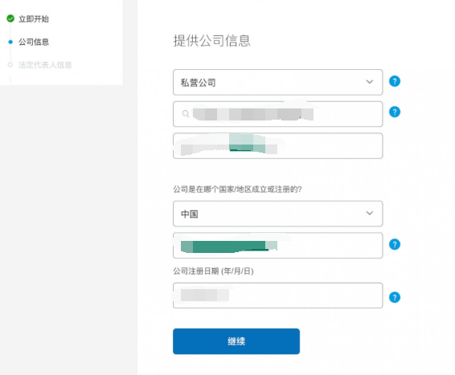Click chevron arrow on 中国 selector
This screenshot has height=375, width=455.
[370, 213]
